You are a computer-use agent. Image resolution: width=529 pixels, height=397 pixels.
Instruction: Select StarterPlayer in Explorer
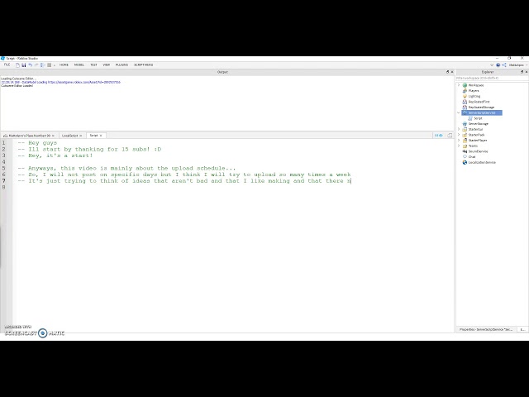[x=478, y=140]
